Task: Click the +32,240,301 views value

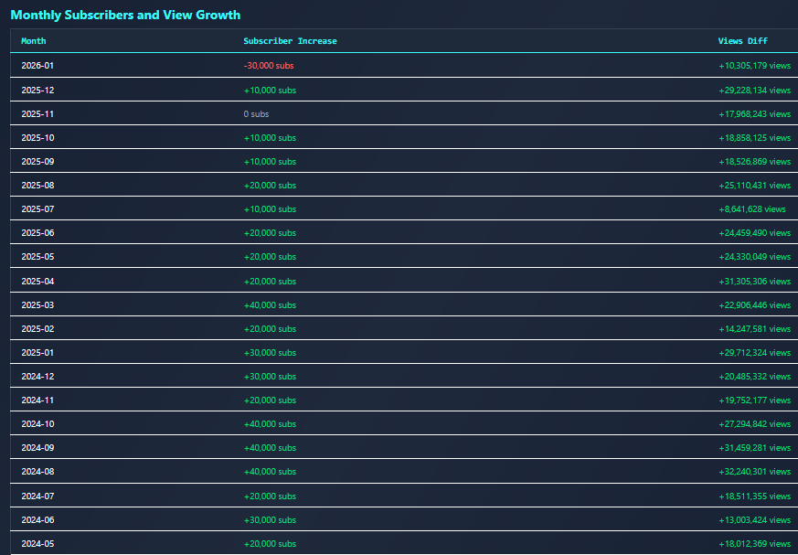Action: [755, 472]
